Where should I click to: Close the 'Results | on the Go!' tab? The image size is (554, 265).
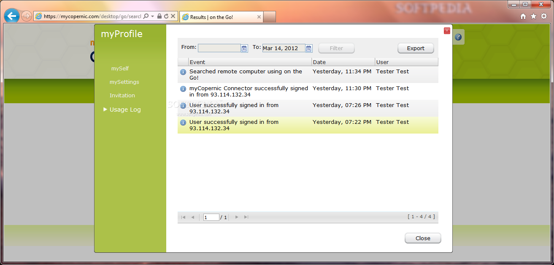coord(259,17)
